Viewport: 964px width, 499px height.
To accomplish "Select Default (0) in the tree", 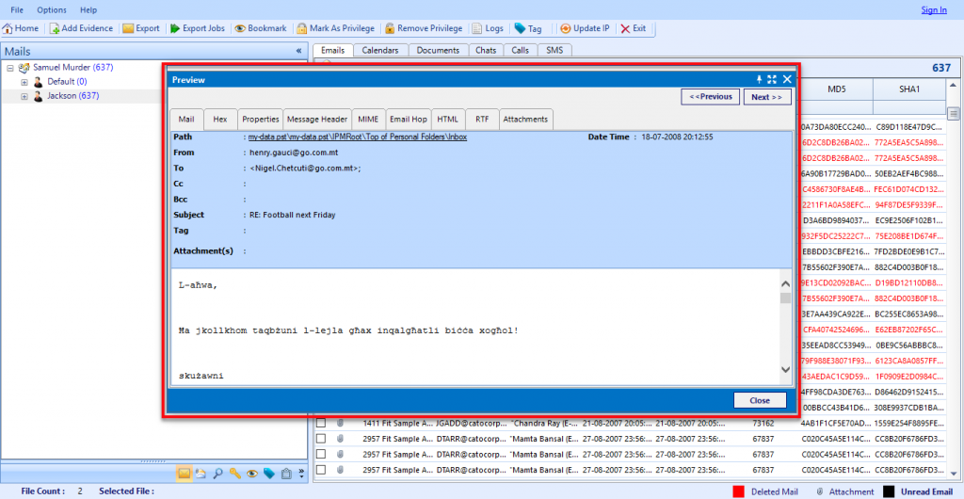I will [67, 81].
